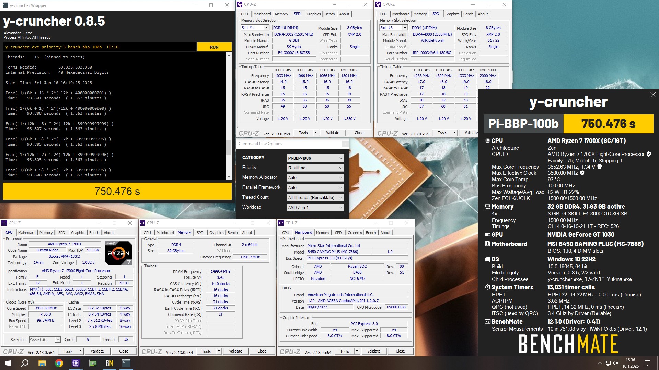659x370 pixels.
Task: Open the Priority Realtime dropdown
Action: [x=315, y=168]
